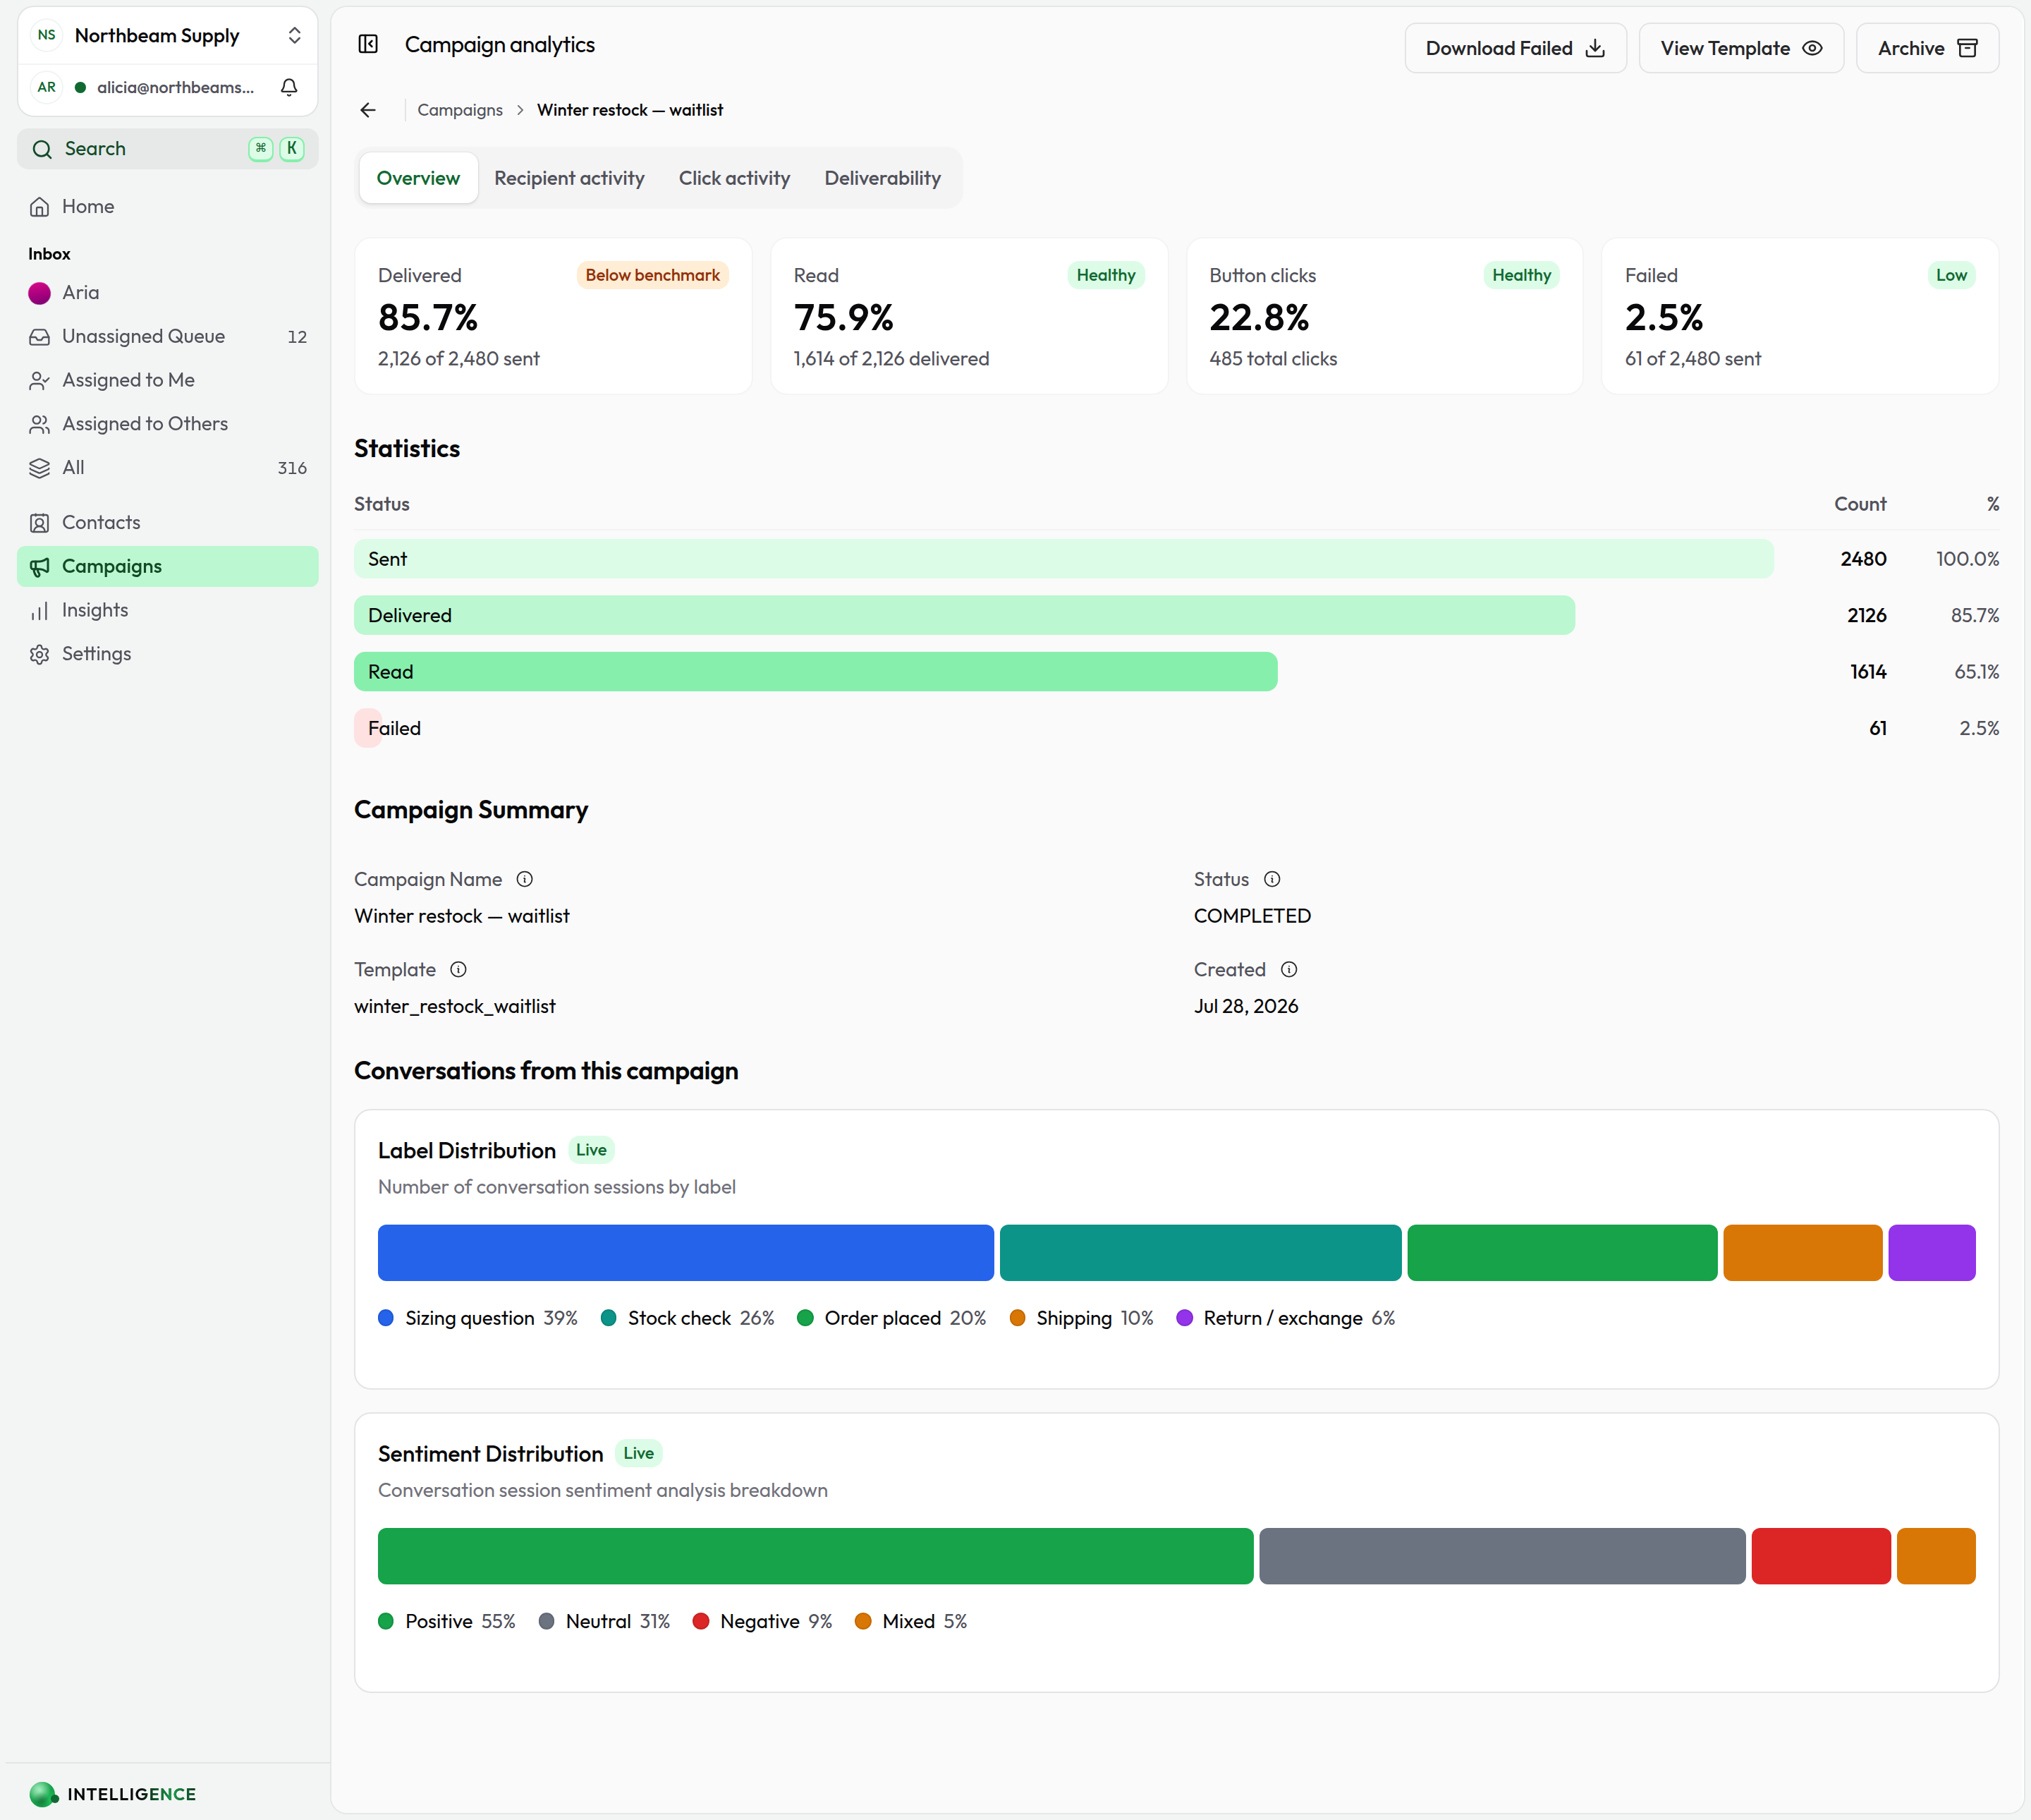Select Campaigns in the sidebar

point(168,566)
